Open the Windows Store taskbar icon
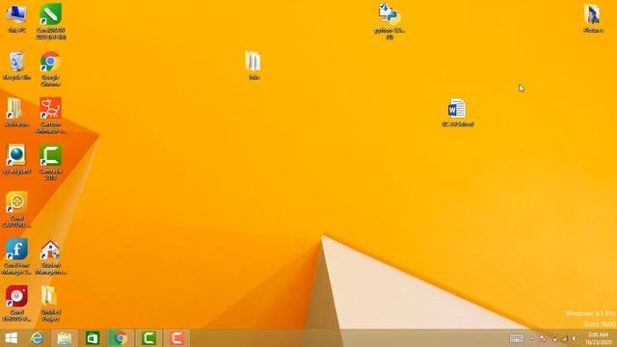Screen dimensions: 617x347 pyautogui.click(x=93, y=338)
